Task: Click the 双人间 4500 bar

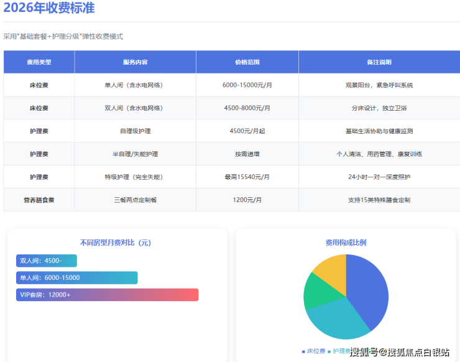Action: click(x=47, y=261)
